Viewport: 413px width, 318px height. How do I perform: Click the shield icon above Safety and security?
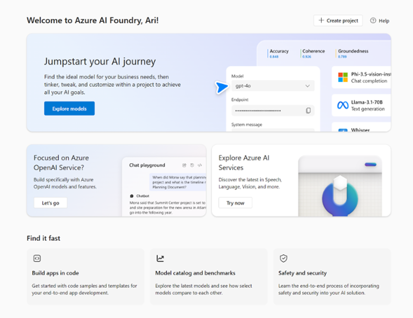tap(284, 258)
